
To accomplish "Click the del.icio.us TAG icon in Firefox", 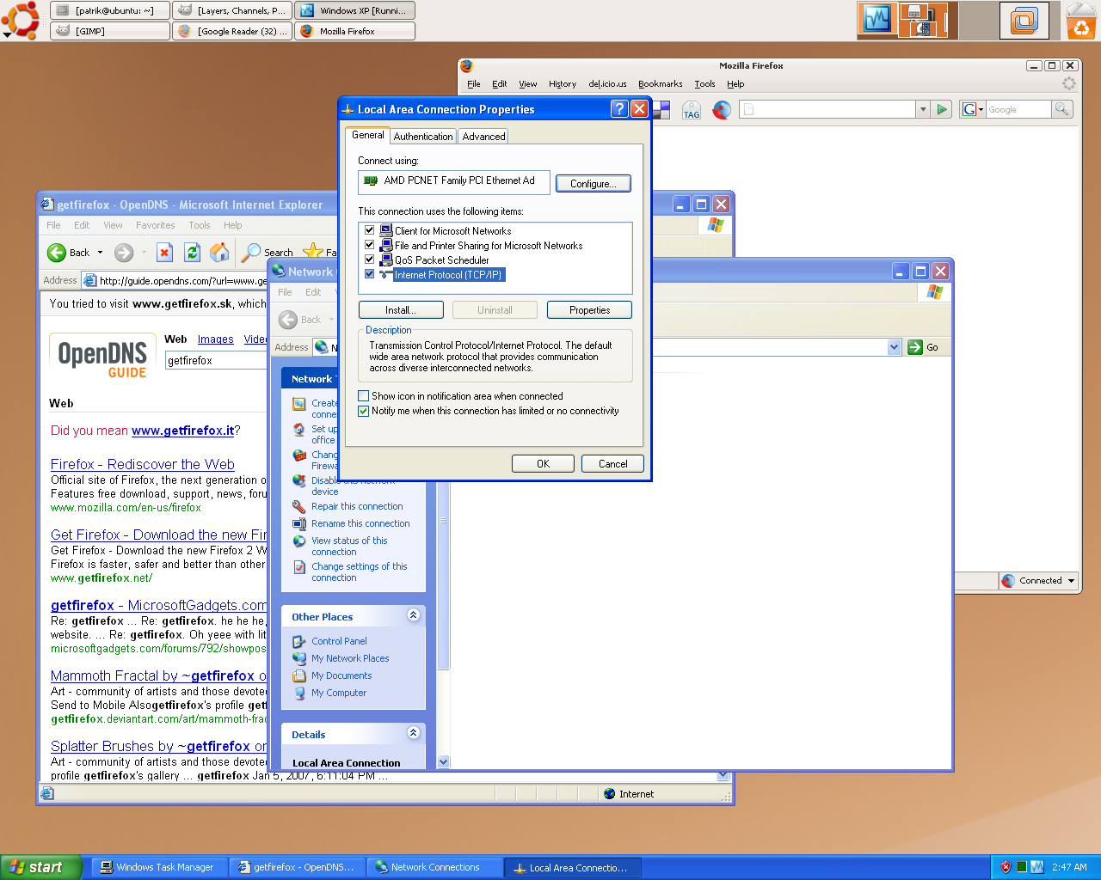I will point(692,110).
